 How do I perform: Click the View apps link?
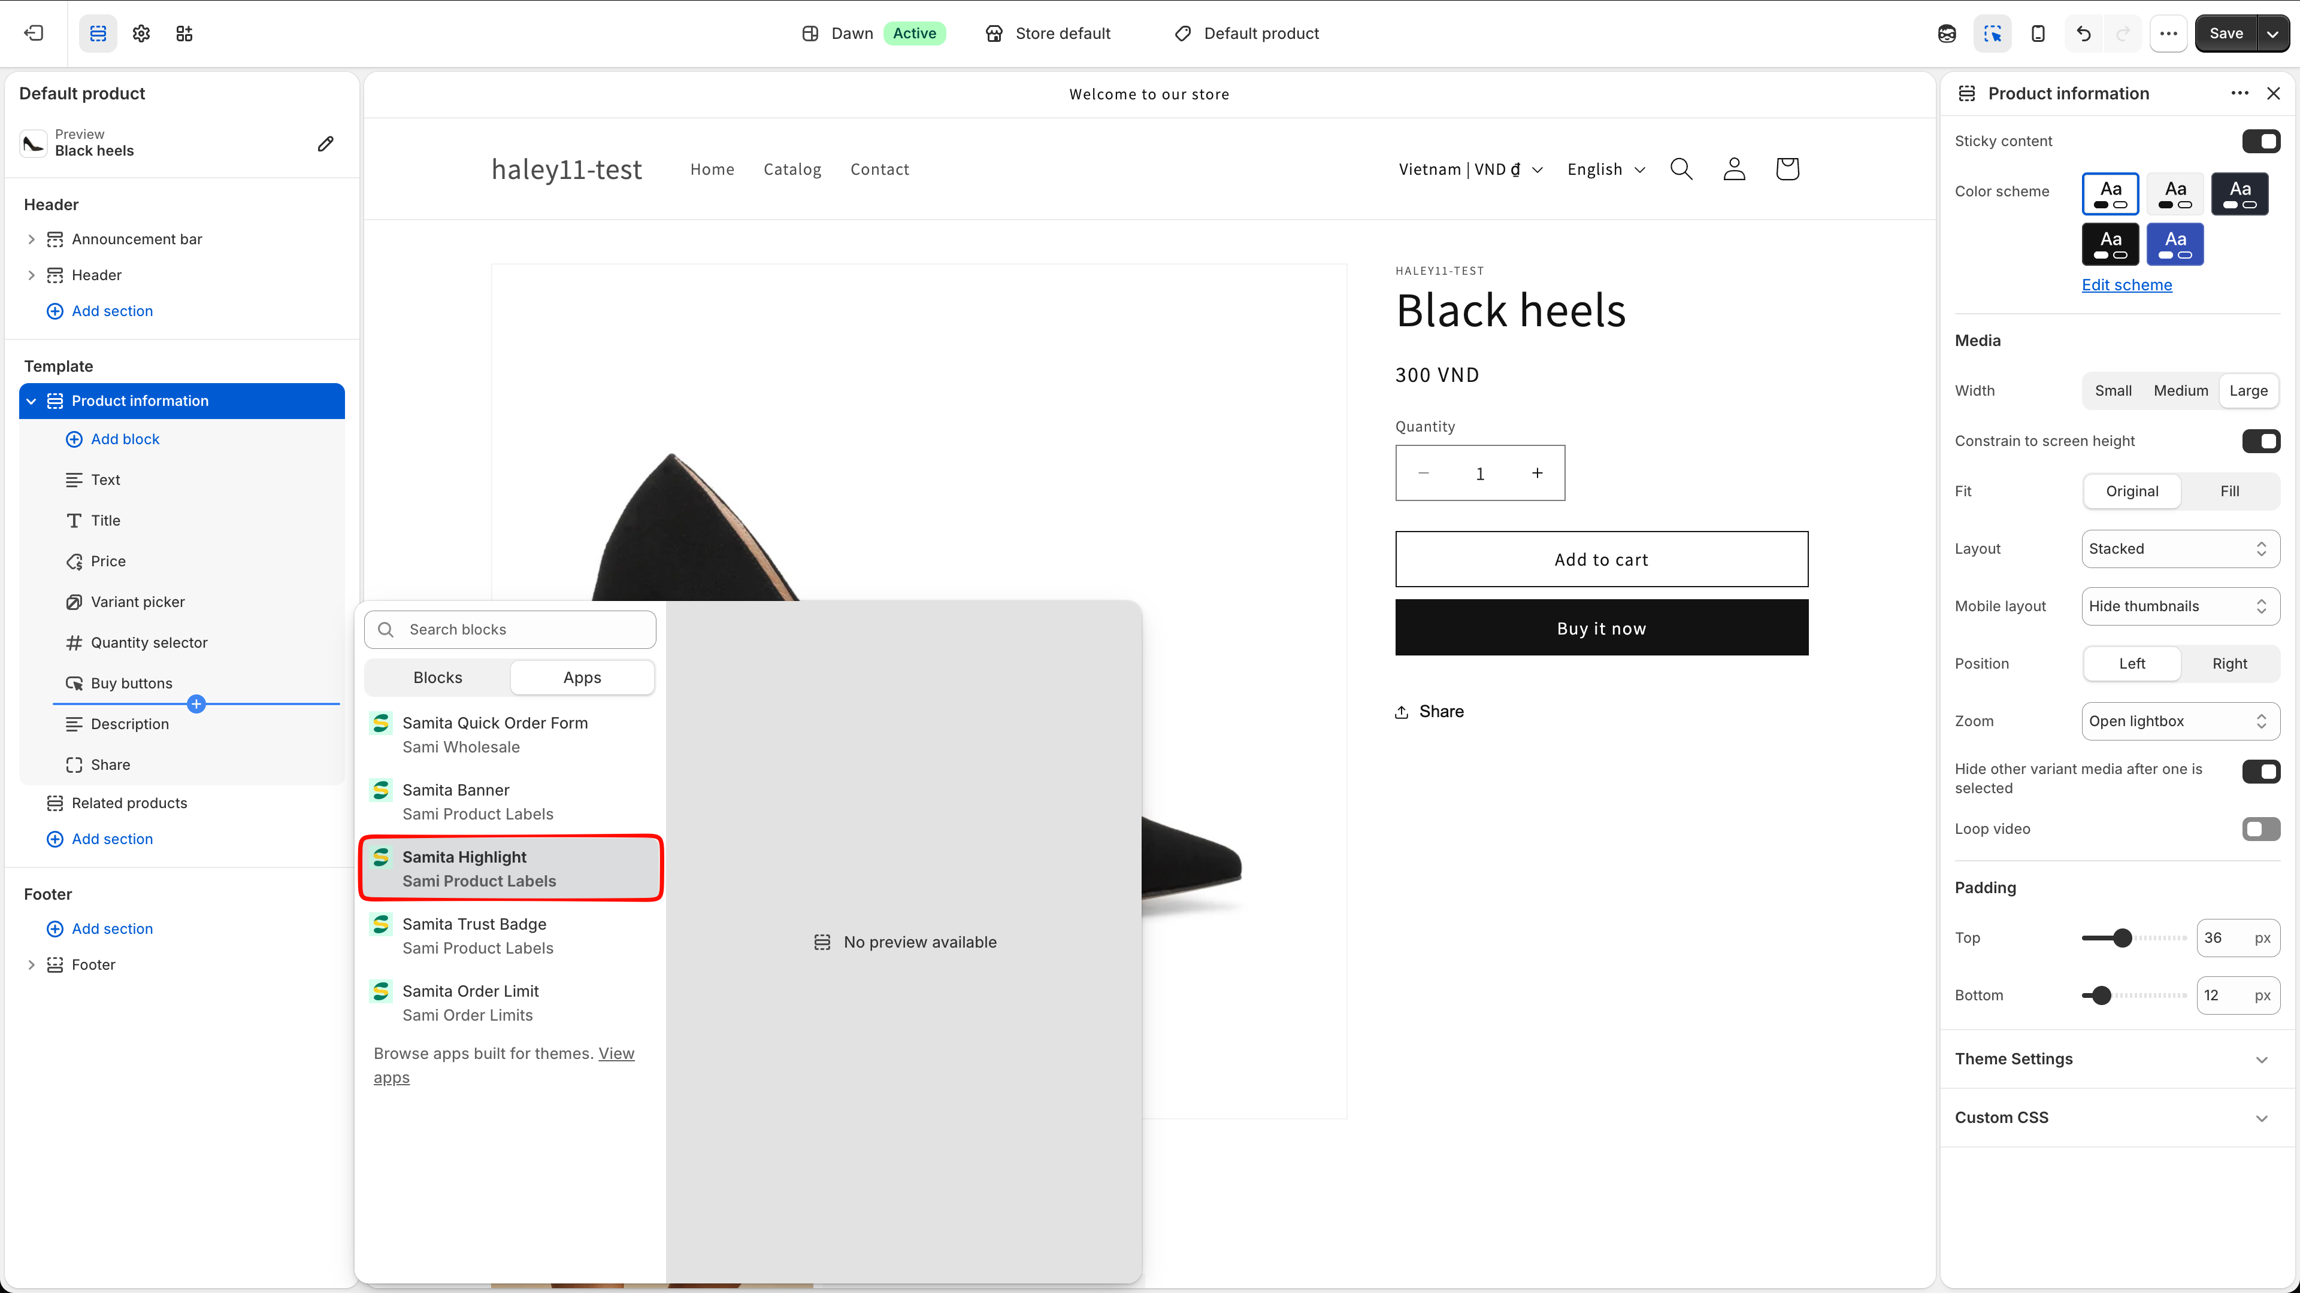click(x=504, y=1066)
